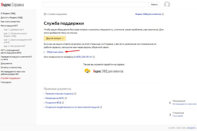
Task: Click the user avatar icon
Action: tap(167, 5)
